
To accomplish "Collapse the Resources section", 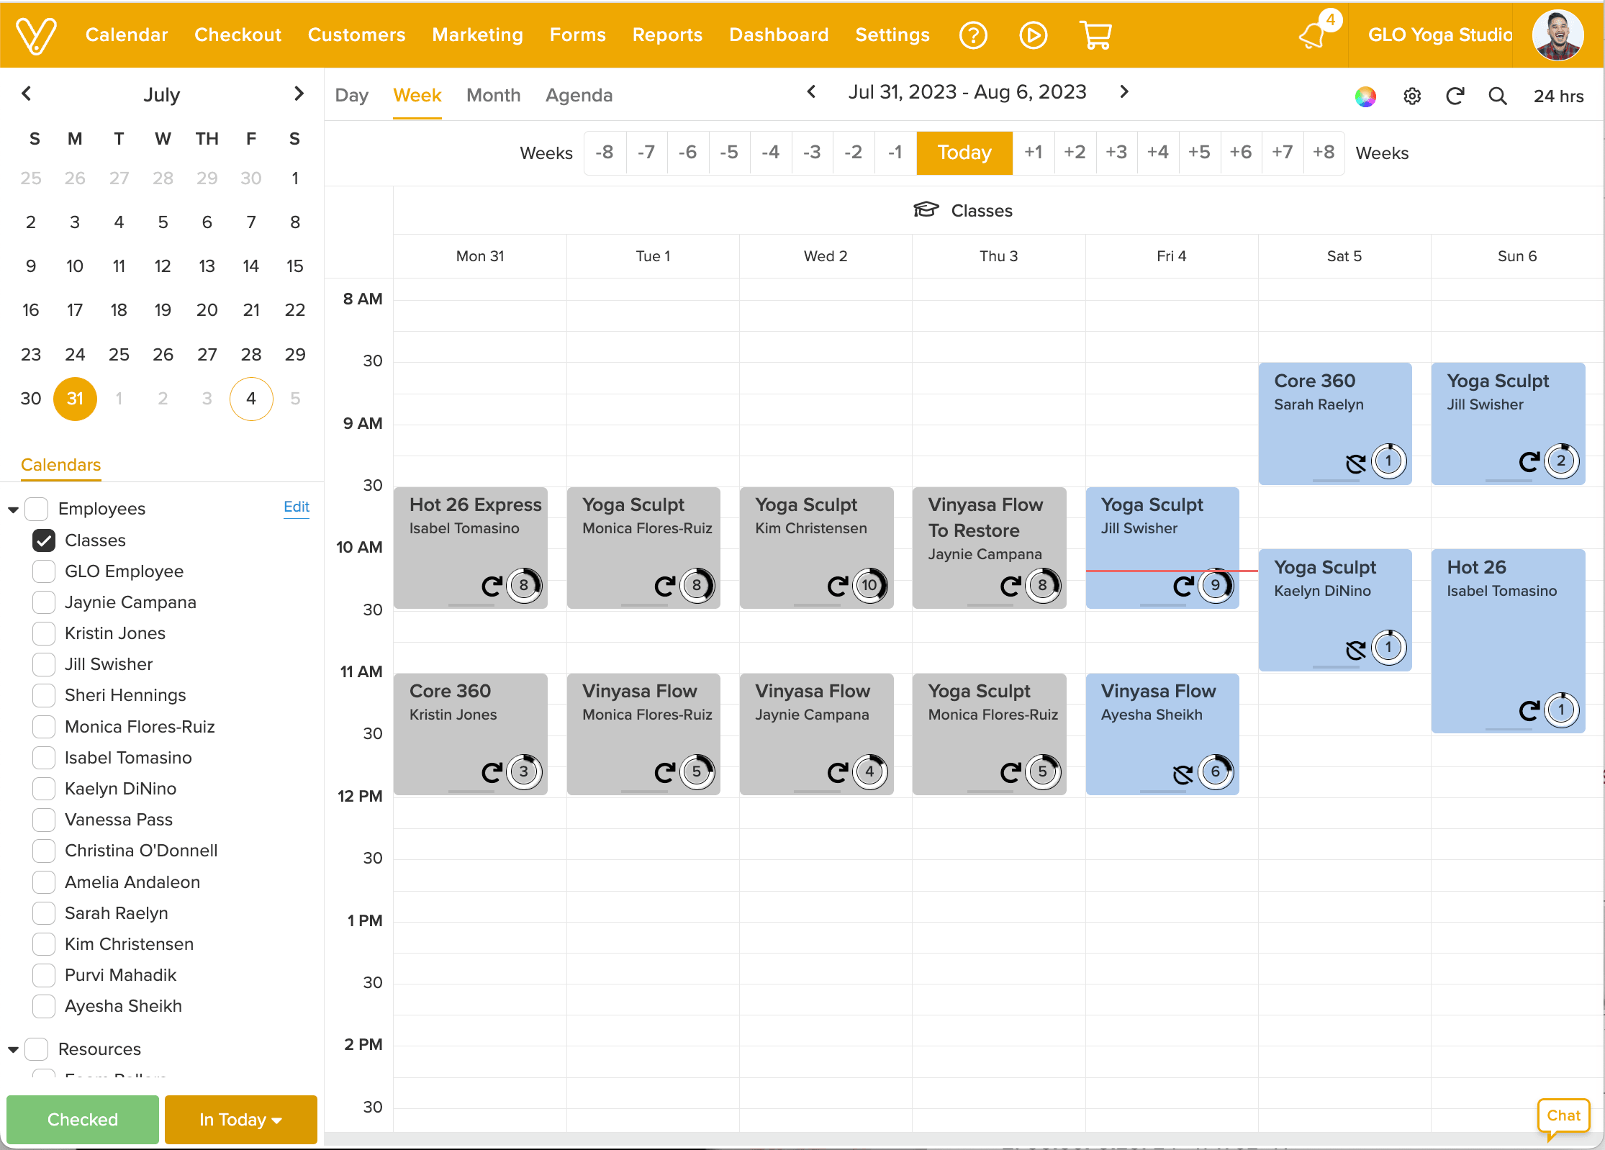I will coord(13,1049).
